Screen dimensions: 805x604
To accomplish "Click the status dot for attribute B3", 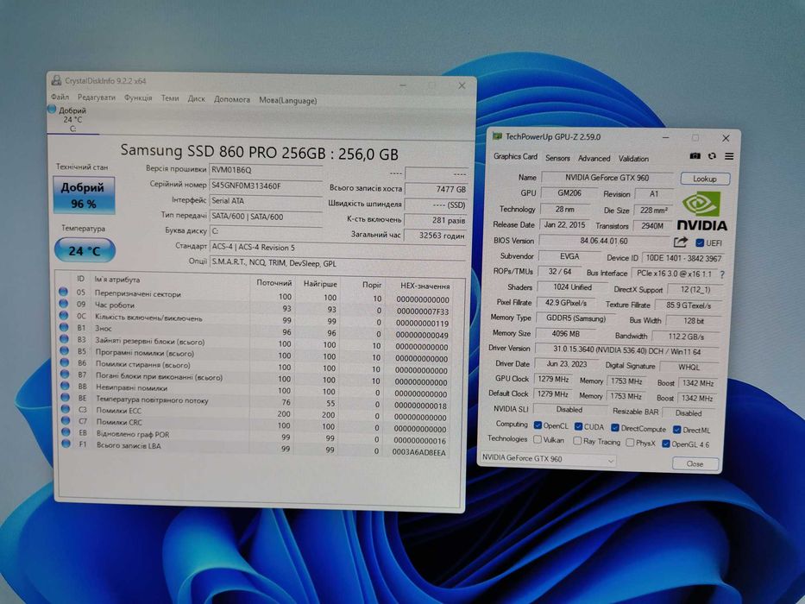I will 64,339.
